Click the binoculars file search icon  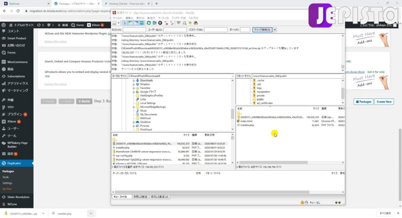coord(196,23)
